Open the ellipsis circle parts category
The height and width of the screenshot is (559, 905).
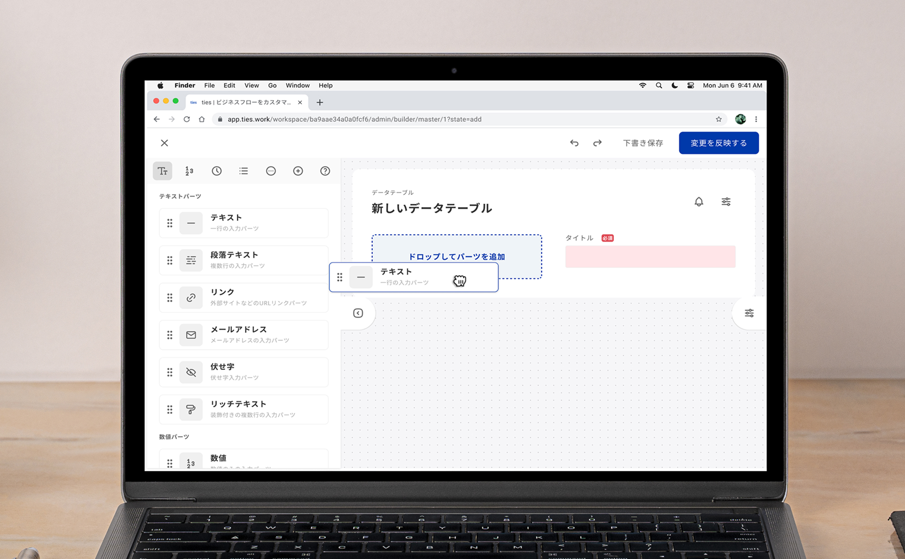[x=271, y=171]
